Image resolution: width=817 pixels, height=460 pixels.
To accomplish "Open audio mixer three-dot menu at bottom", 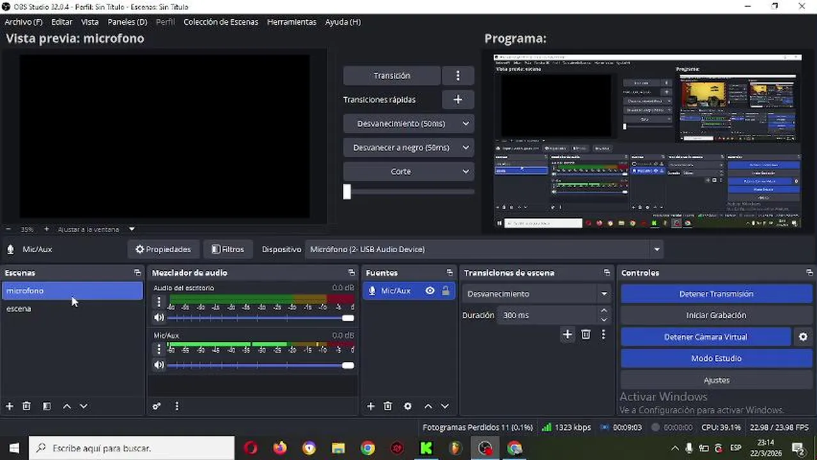I will pos(177,406).
